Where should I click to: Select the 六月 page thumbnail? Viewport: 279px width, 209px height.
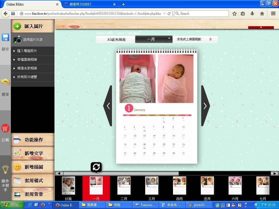[x=235, y=186]
